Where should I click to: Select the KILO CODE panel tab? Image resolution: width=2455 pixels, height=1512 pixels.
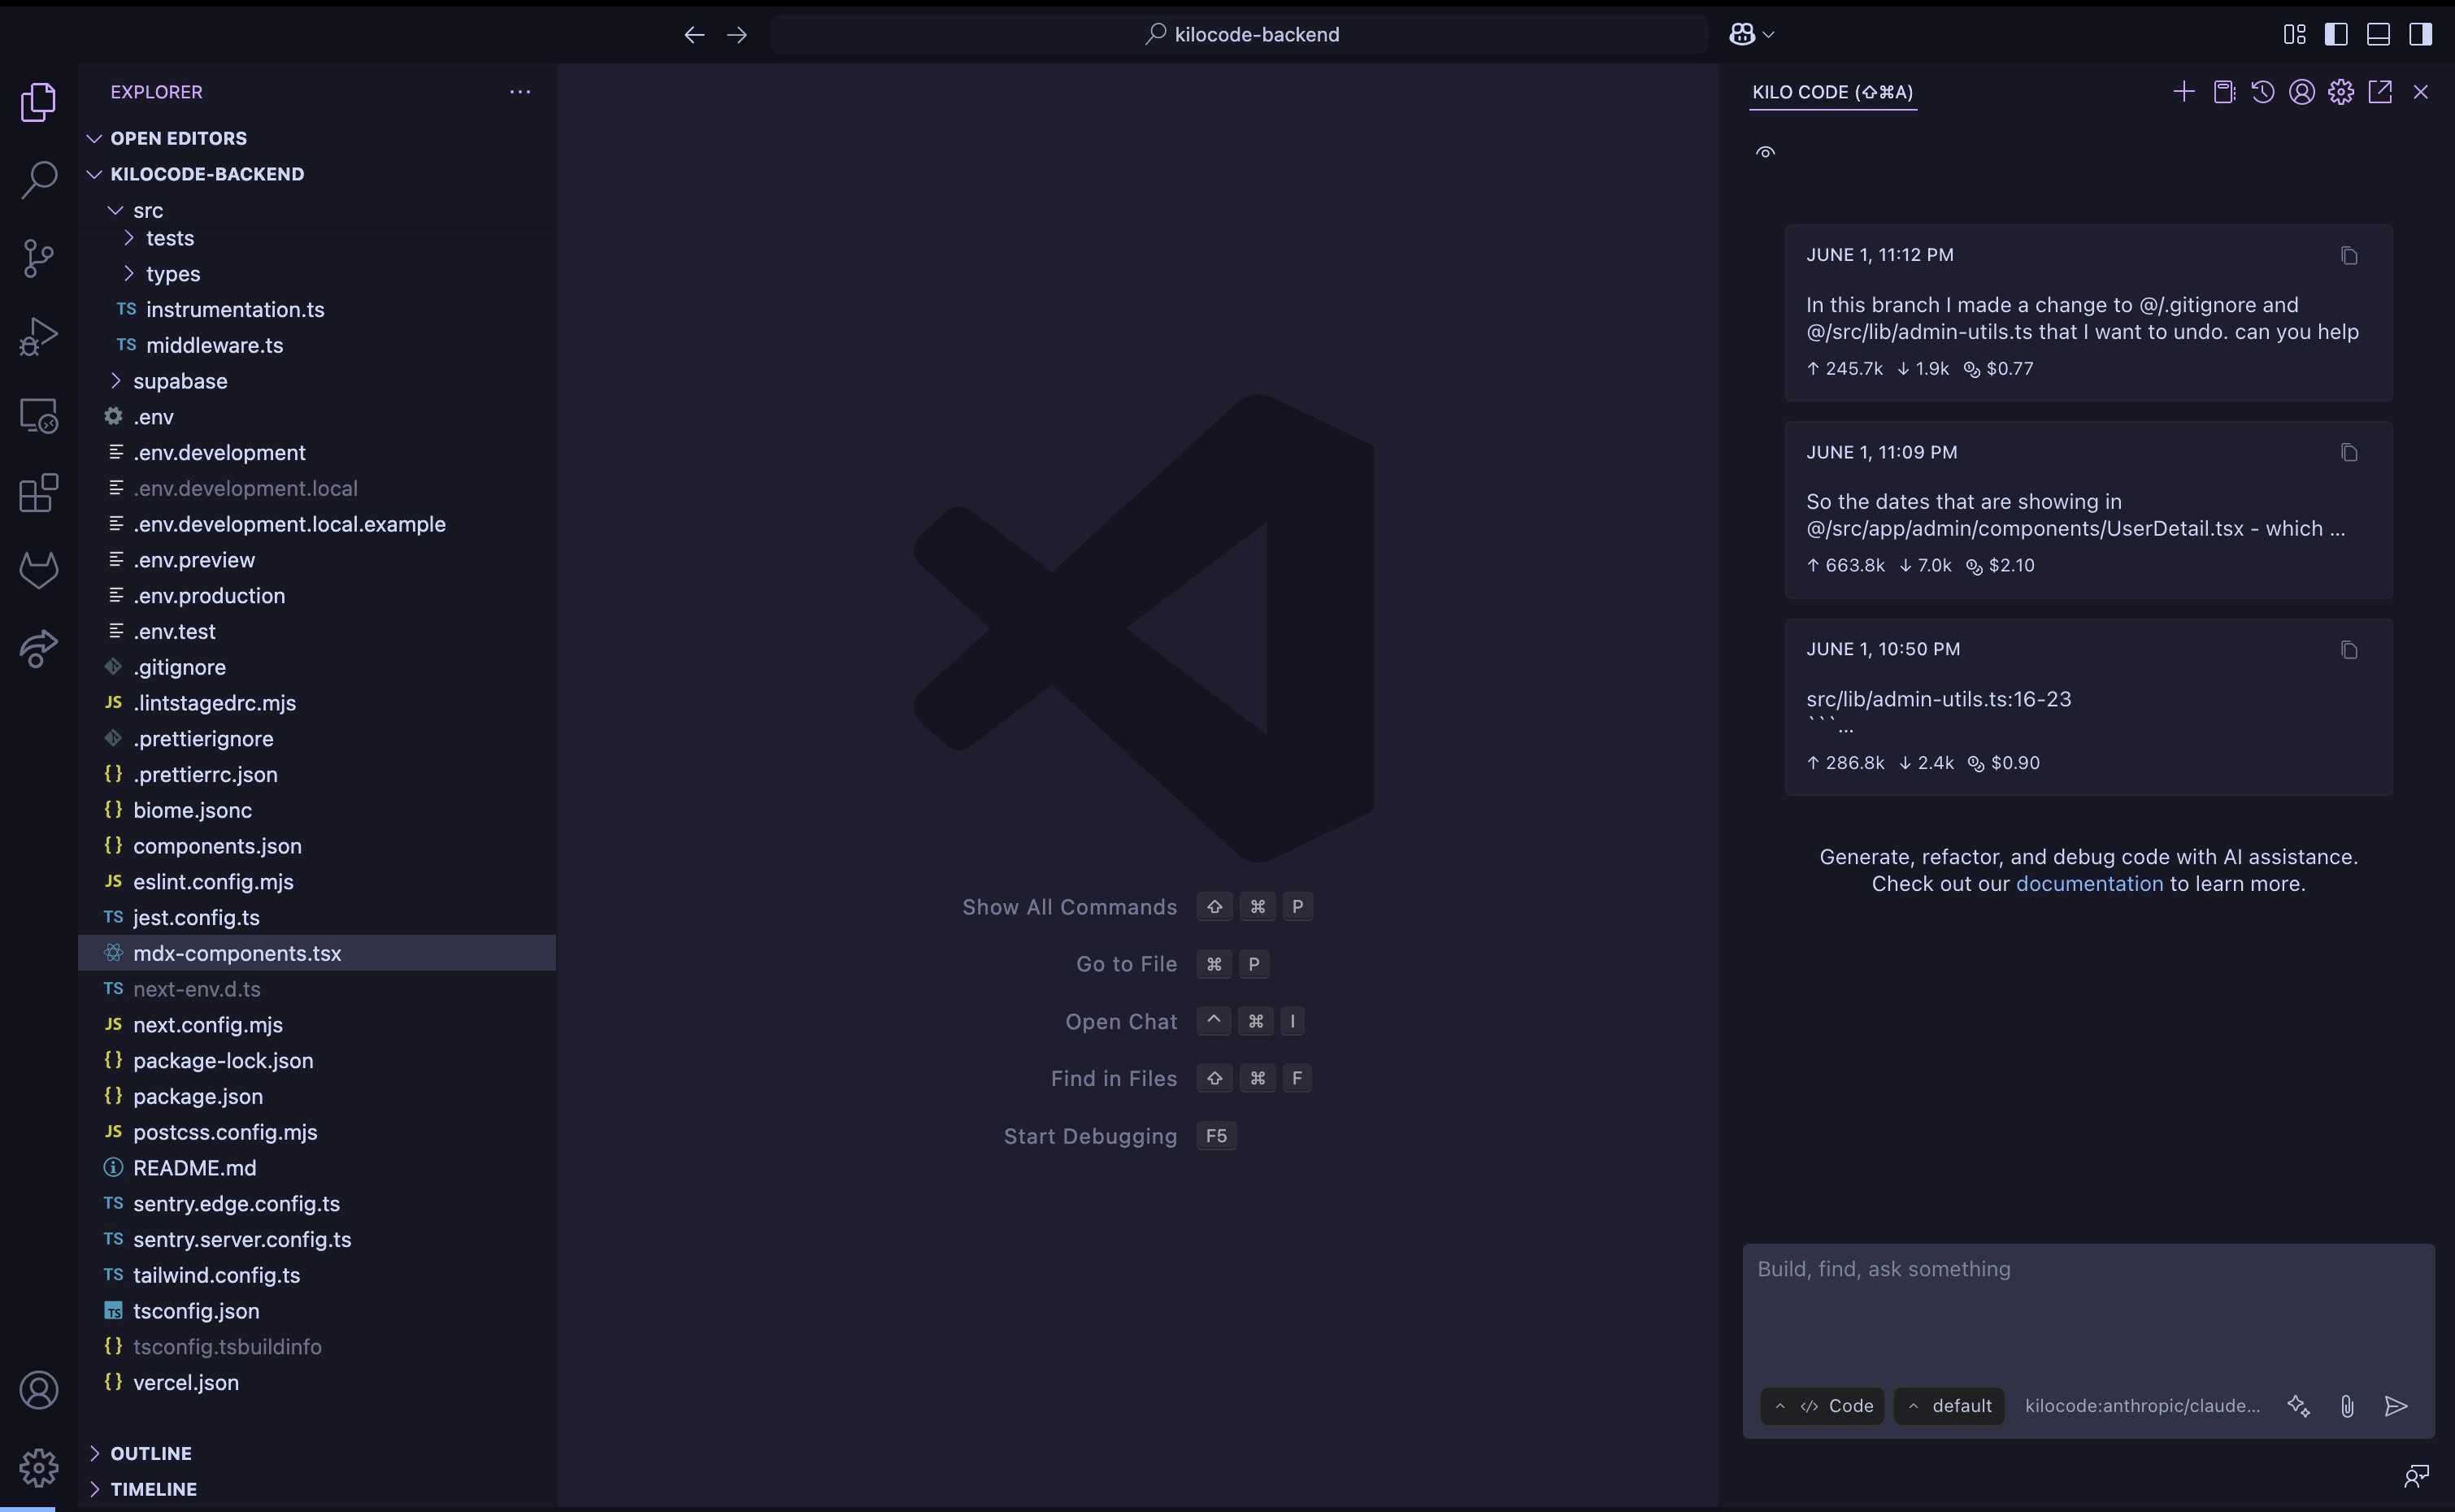pyautogui.click(x=1832, y=92)
